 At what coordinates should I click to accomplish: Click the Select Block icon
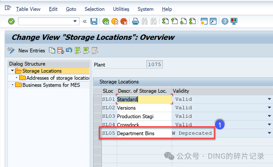[x=86, y=50]
